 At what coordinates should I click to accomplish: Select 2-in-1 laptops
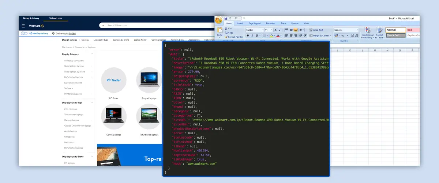point(71,109)
